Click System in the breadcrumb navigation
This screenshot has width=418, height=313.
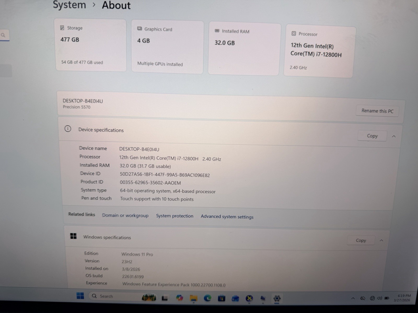tap(69, 5)
